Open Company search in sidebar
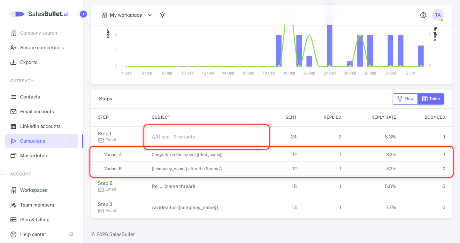Viewport: 460px width, 243px height. (42, 33)
